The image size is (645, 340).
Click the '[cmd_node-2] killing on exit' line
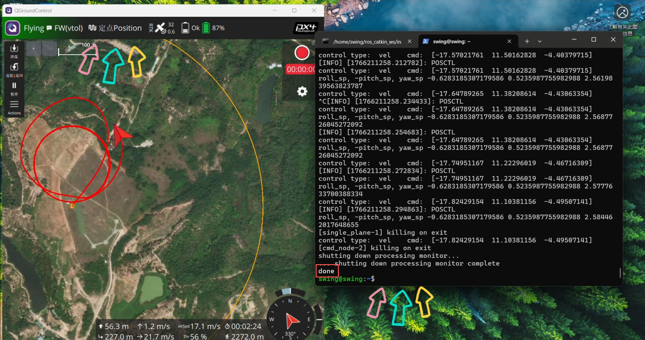click(375, 248)
